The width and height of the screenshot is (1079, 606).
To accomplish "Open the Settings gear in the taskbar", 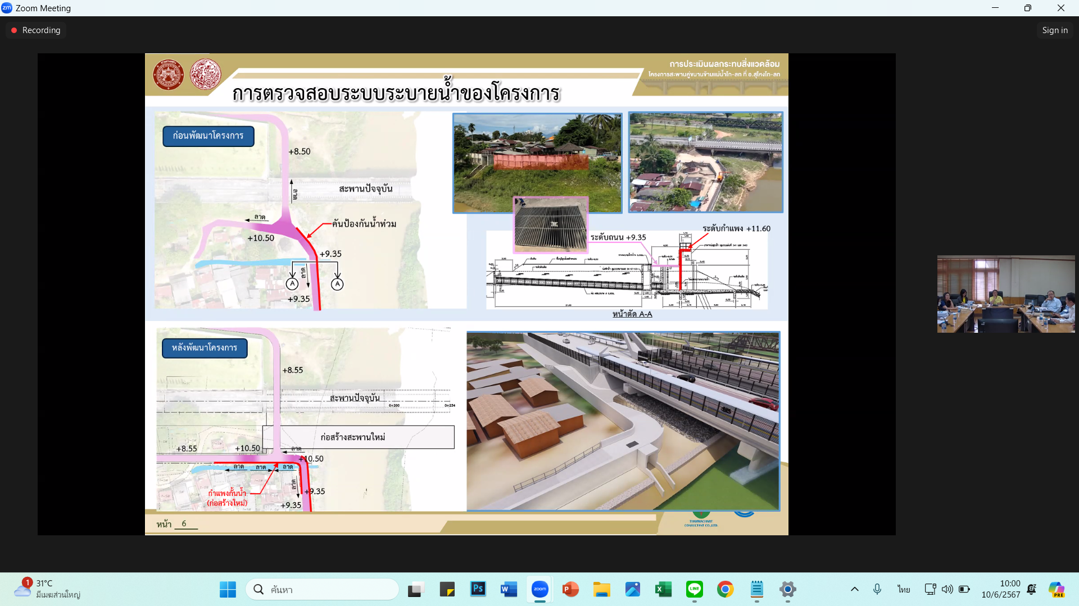I will (x=788, y=589).
